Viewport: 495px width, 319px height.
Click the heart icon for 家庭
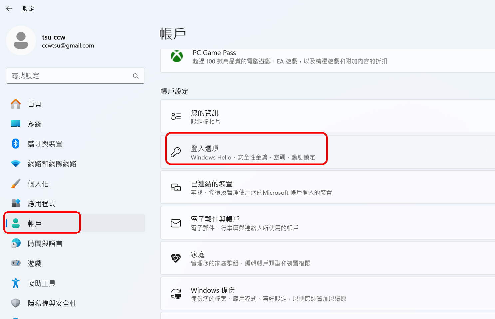tap(176, 258)
